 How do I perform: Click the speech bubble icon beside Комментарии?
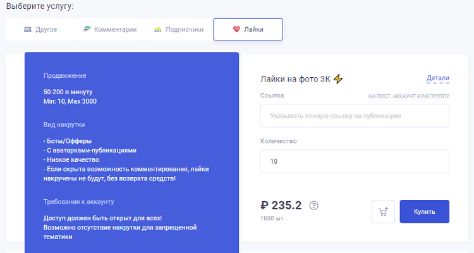[87, 29]
